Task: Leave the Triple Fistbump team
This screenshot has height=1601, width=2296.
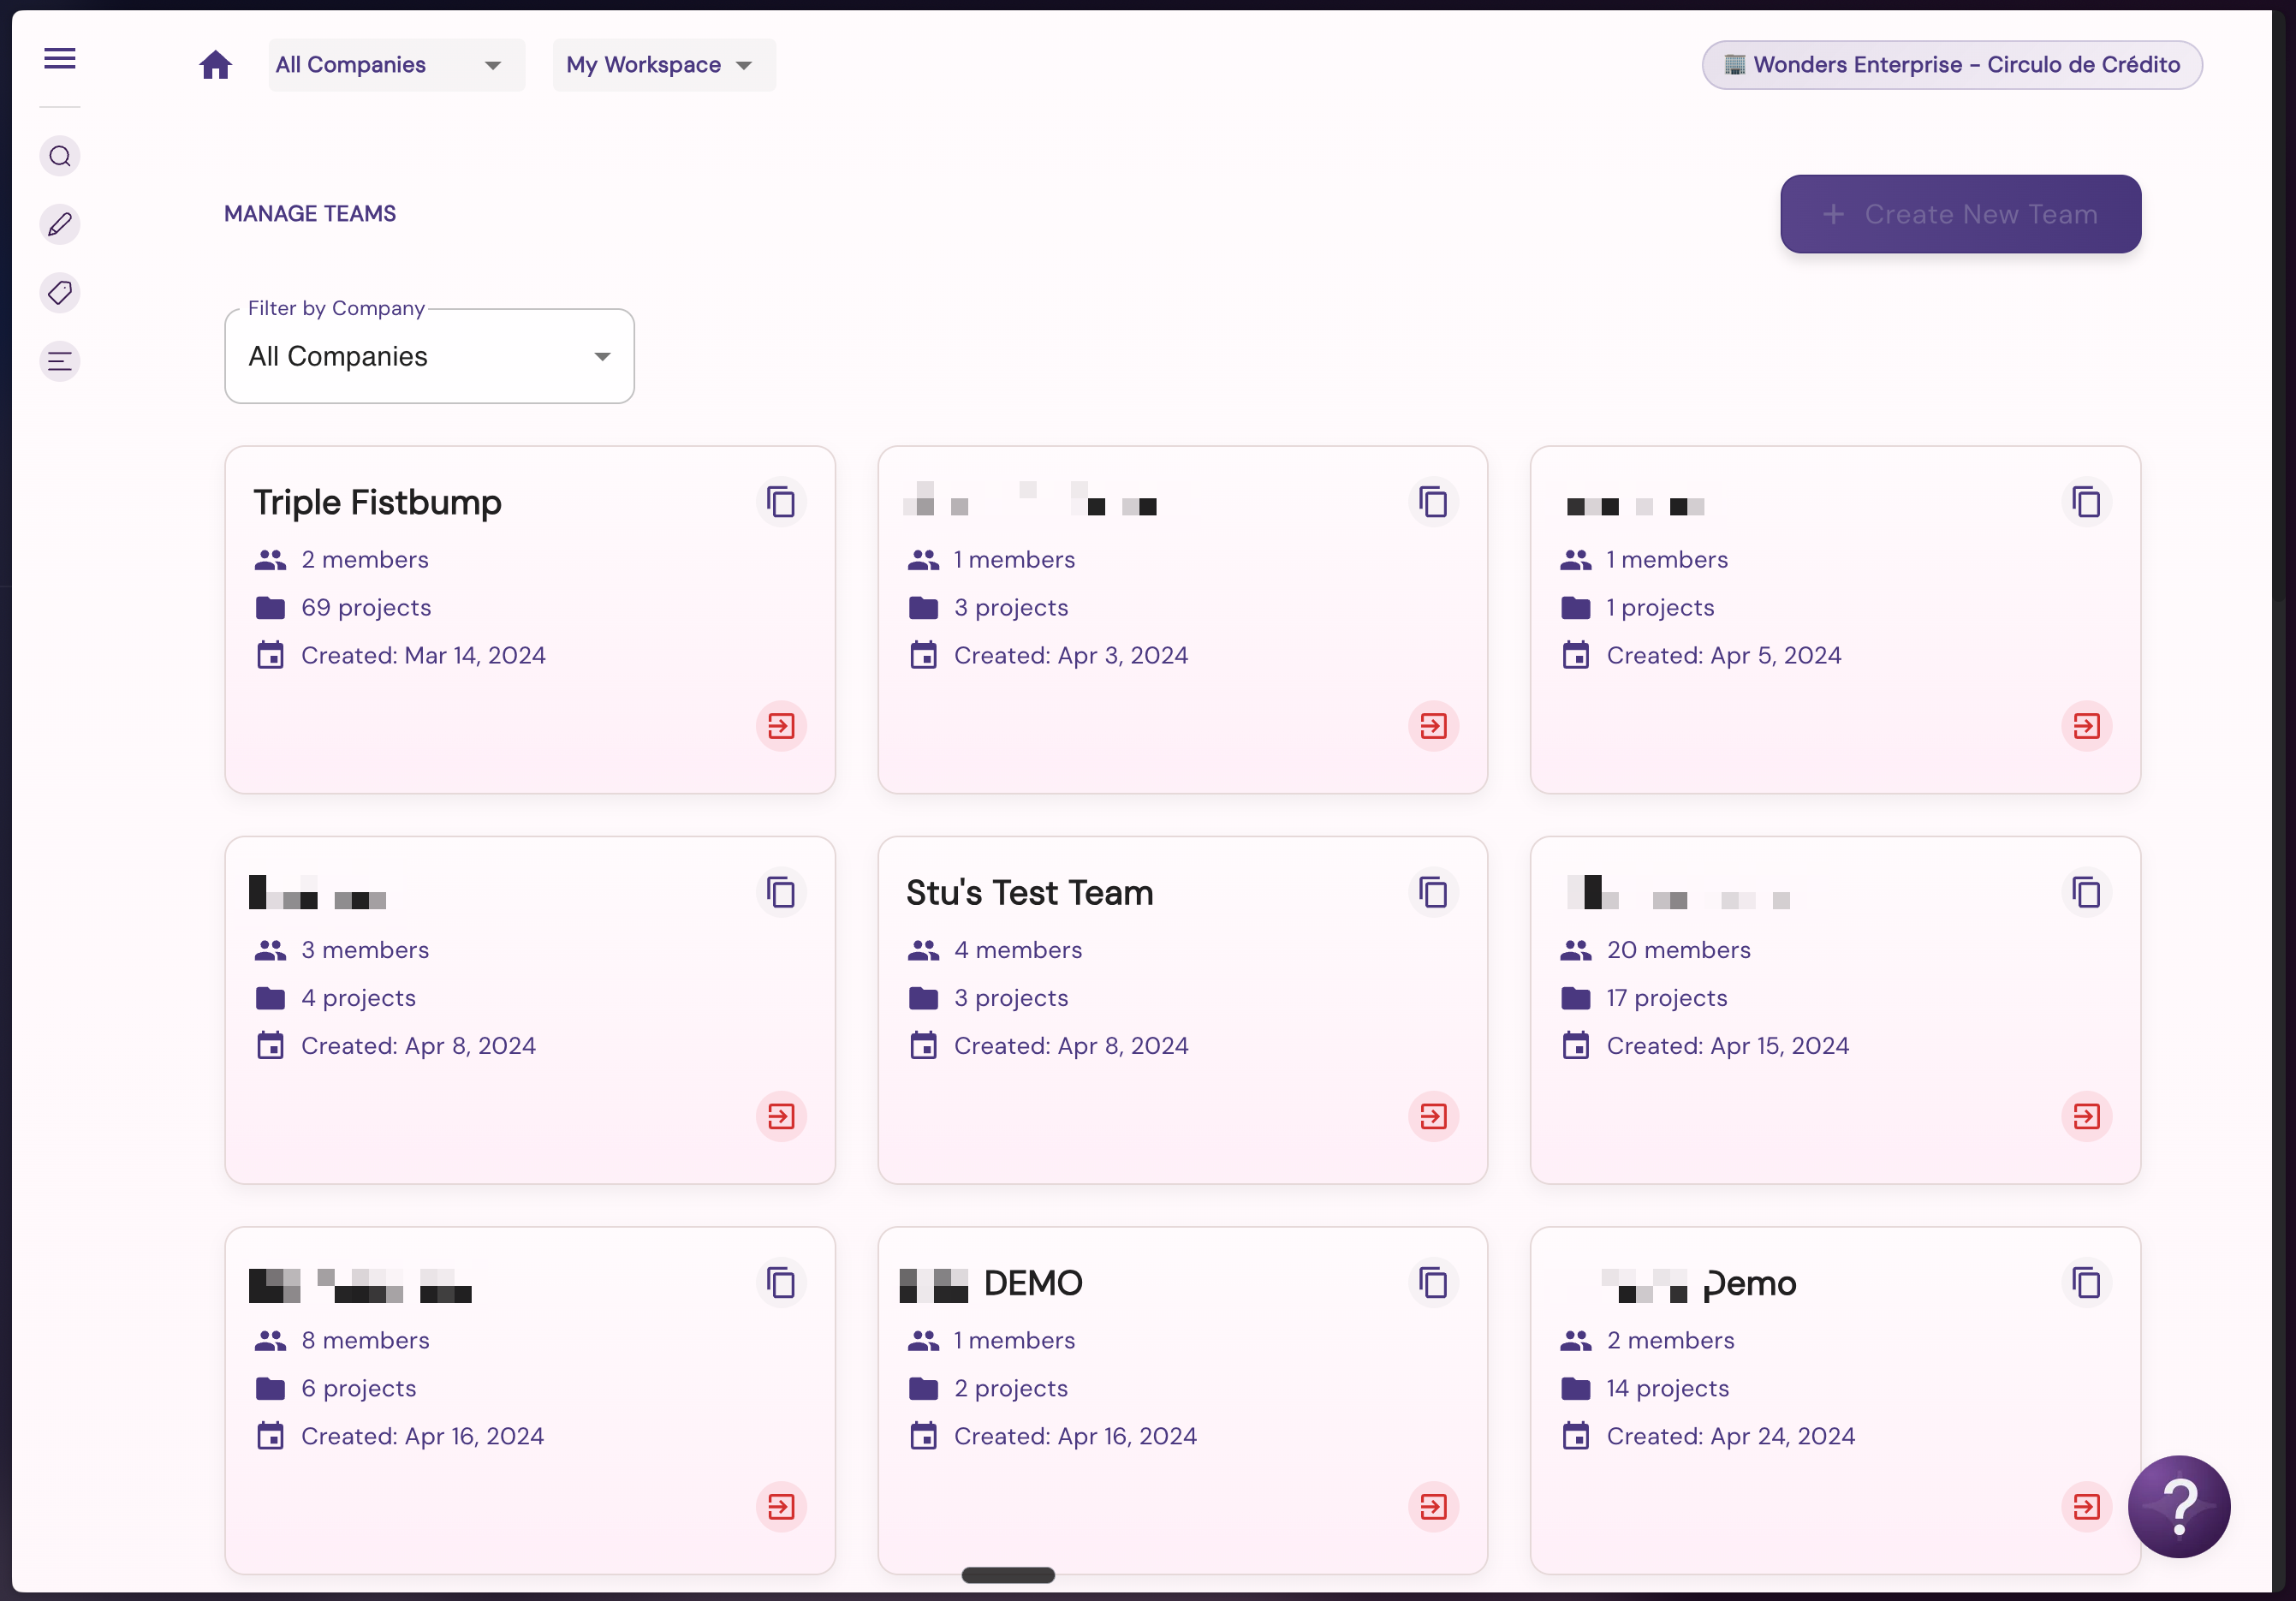Action: point(781,726)
